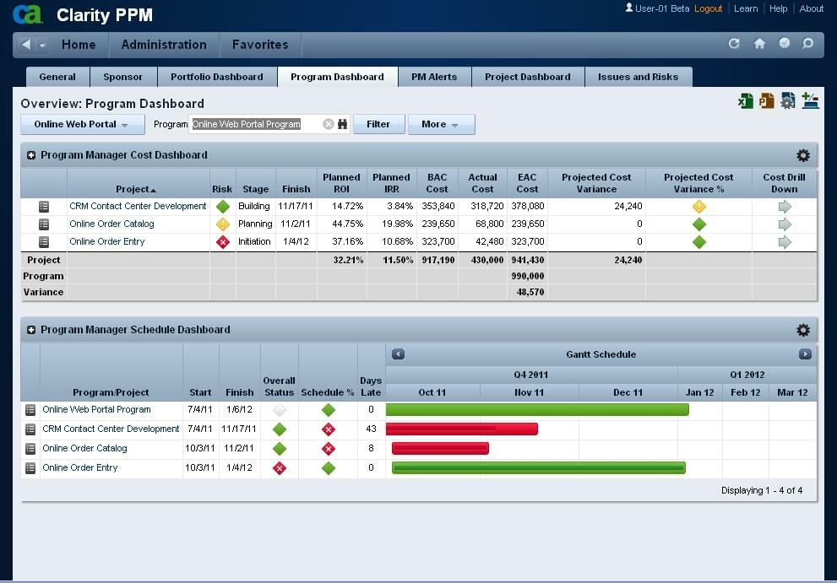Screen dimensions: 837x583
Task: Open the Online Web Portal dropdown
Action: 81,124
